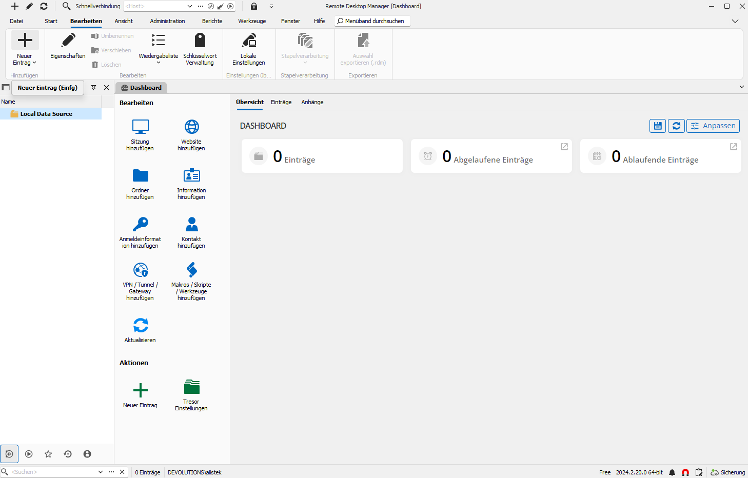Viewport: 748px width, 478px height.
Task: Save dashboard layout with the disk icon
Action: [658, 126]
